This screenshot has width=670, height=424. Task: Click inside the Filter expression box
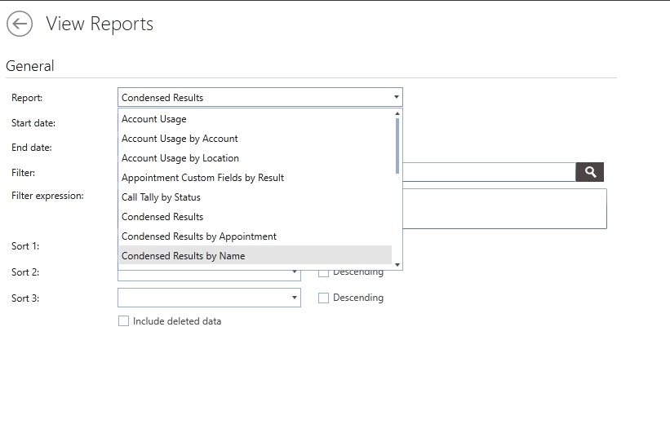click(504, 209)
